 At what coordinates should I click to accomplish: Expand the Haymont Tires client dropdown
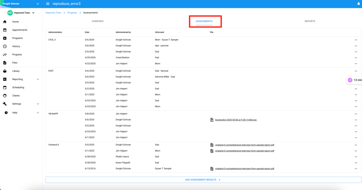[x=33, y=13]
